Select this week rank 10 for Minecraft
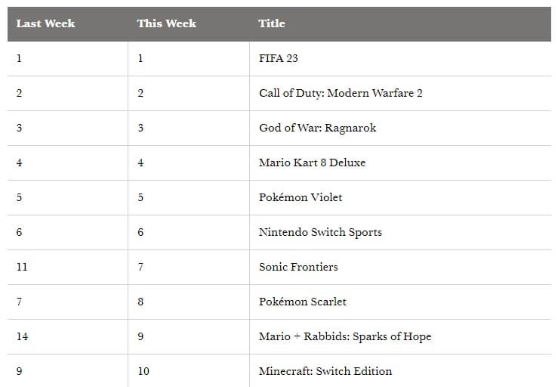 click(x=143, y=371)
